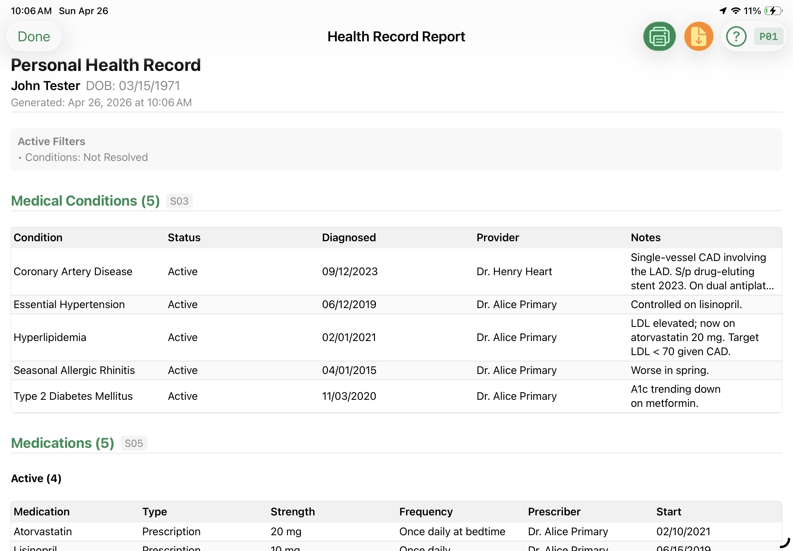793x551 pixels.
Task: Click patient name John Tester
Action: 46,85
